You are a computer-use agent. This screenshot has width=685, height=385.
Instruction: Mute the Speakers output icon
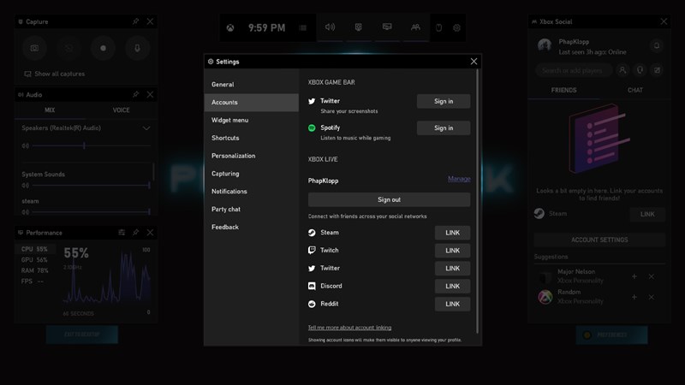[x=26, y=145]
